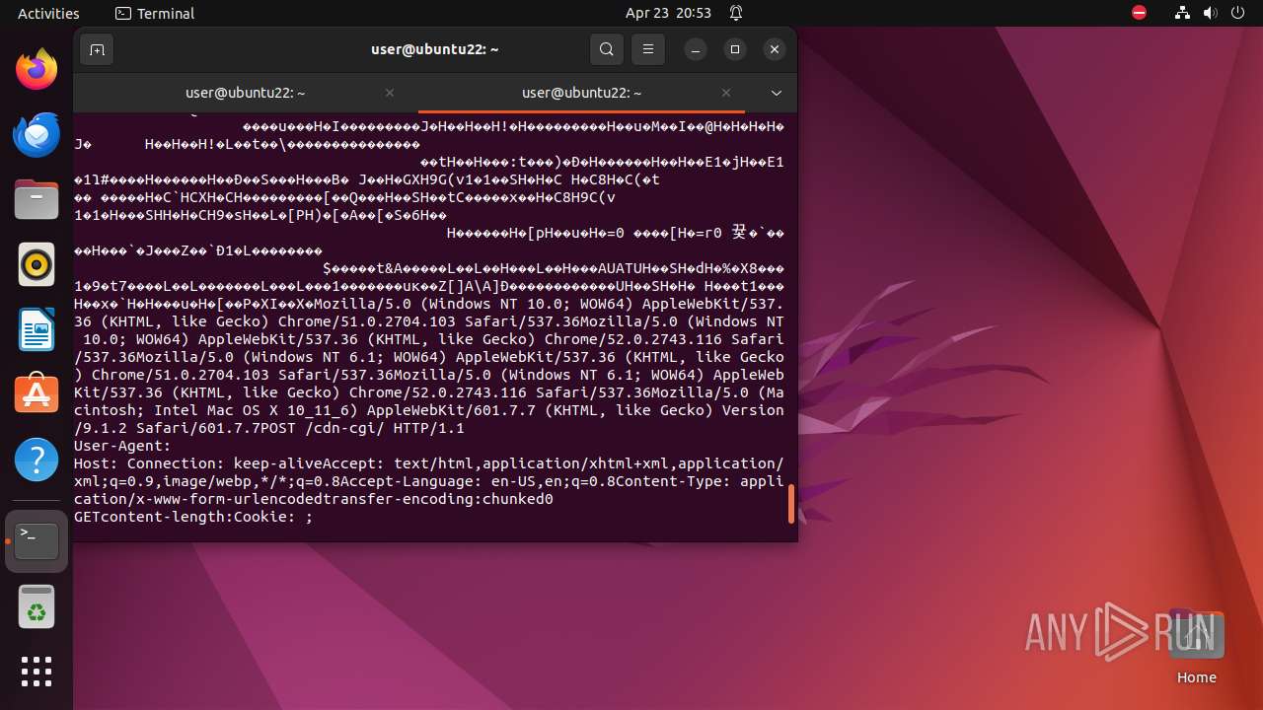Image resolution: width=1263 pixels, height=710 pixels.
Task: Open the Home folder on desktop
Action: point(1196,648)
